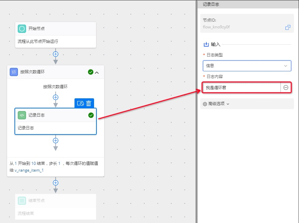299x223 pixels.
Task: Select the 记录日志 node title
Action: pyautogui.click(x=36, y=115)
